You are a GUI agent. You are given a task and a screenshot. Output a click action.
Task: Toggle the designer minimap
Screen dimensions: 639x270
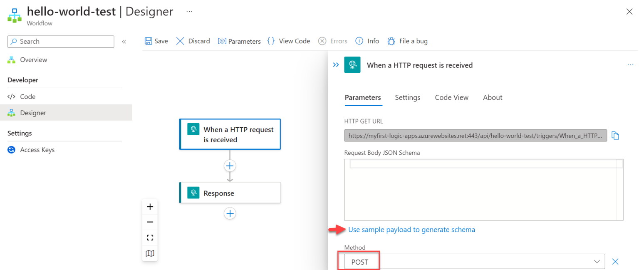point(150,253)
